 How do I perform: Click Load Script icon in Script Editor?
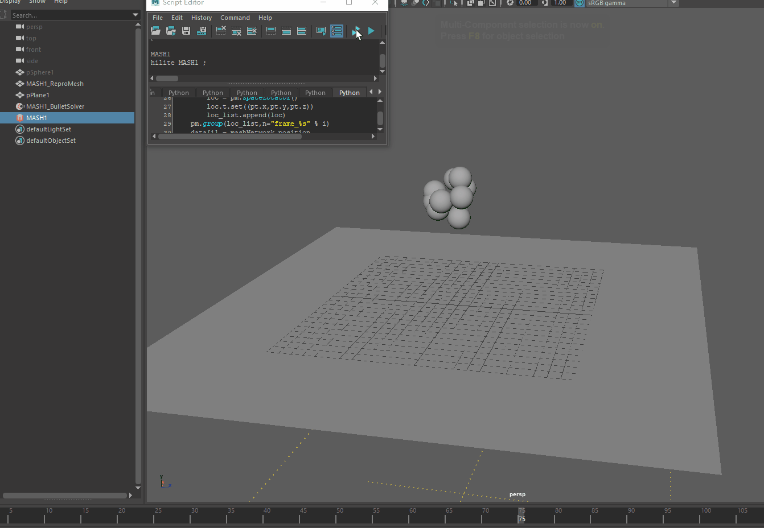(x=155, y=31)
